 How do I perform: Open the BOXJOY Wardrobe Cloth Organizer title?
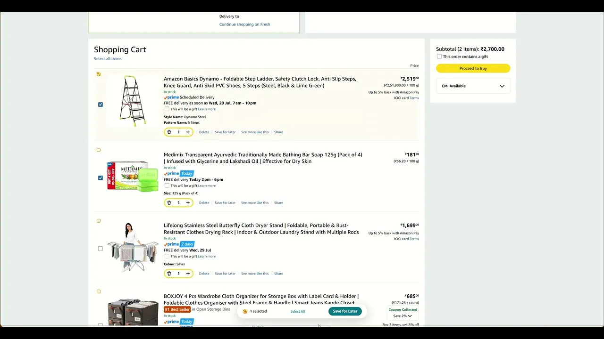(x=261, y=299)
